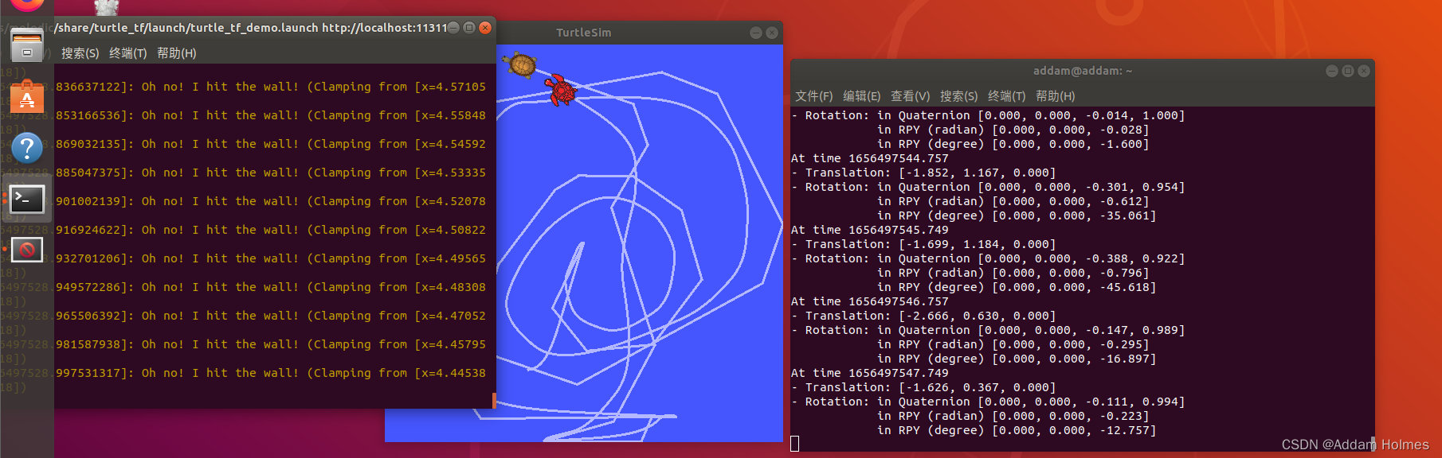Click the turtle_tf_demo.launch title bar text
Screen dimensions: 1442x458
point(251,28)
